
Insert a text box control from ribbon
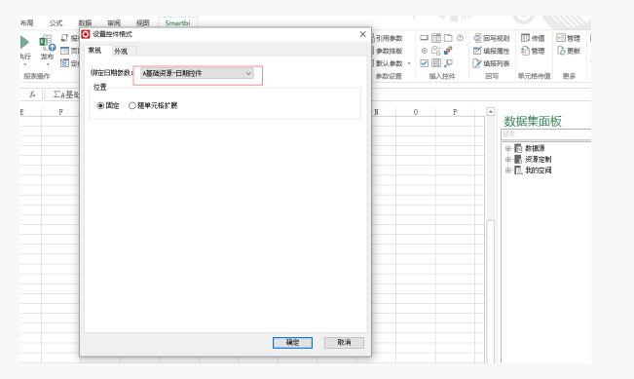click(424, 38)
